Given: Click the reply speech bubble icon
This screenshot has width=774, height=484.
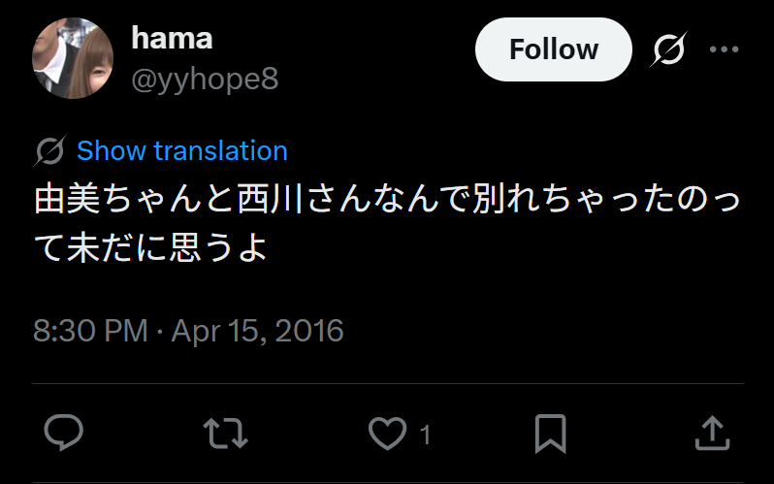Looking at the screenshot, I should pyautogui.click(x=64, y=433).
